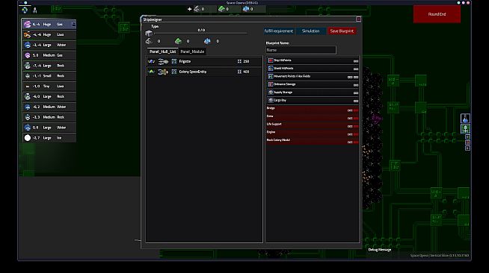Select the hull Type cube icon
The width and height of the screenshot is (489, 273).
[149, 33]
